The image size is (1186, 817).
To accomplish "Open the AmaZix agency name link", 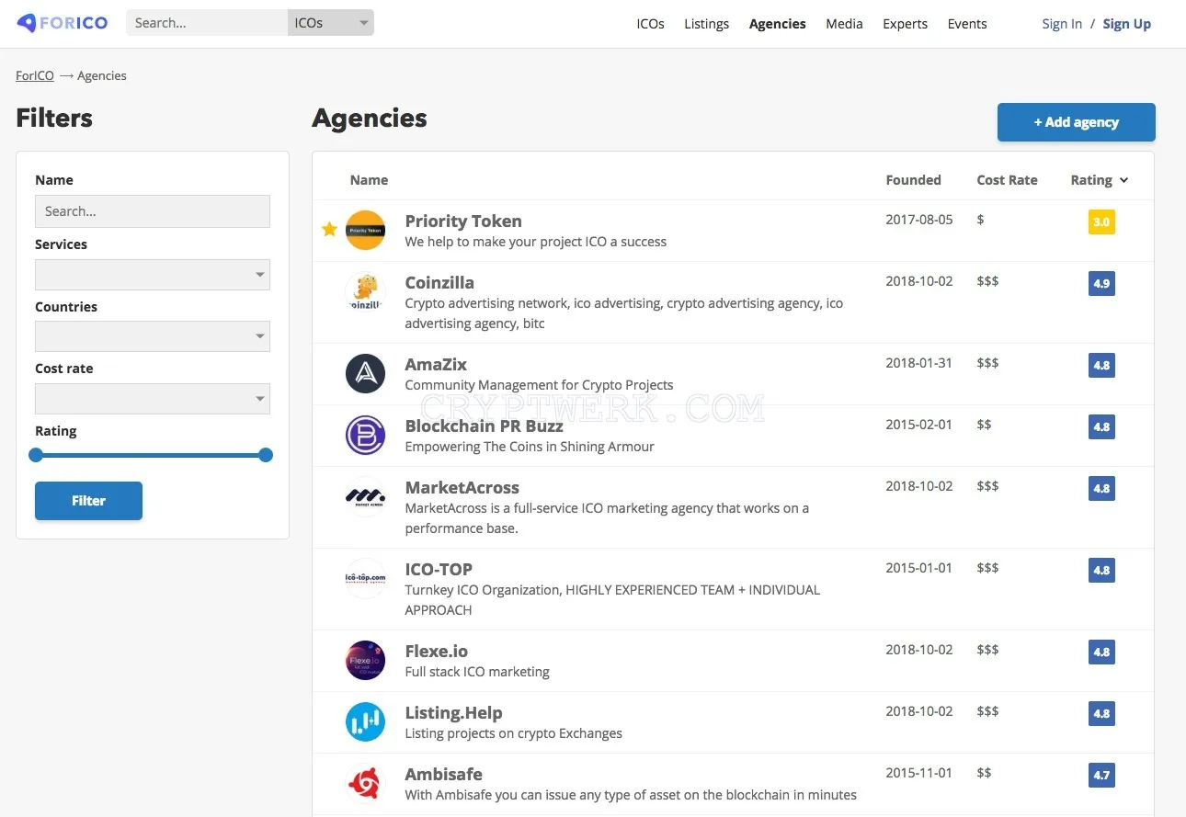I will (x=436, y=364).
